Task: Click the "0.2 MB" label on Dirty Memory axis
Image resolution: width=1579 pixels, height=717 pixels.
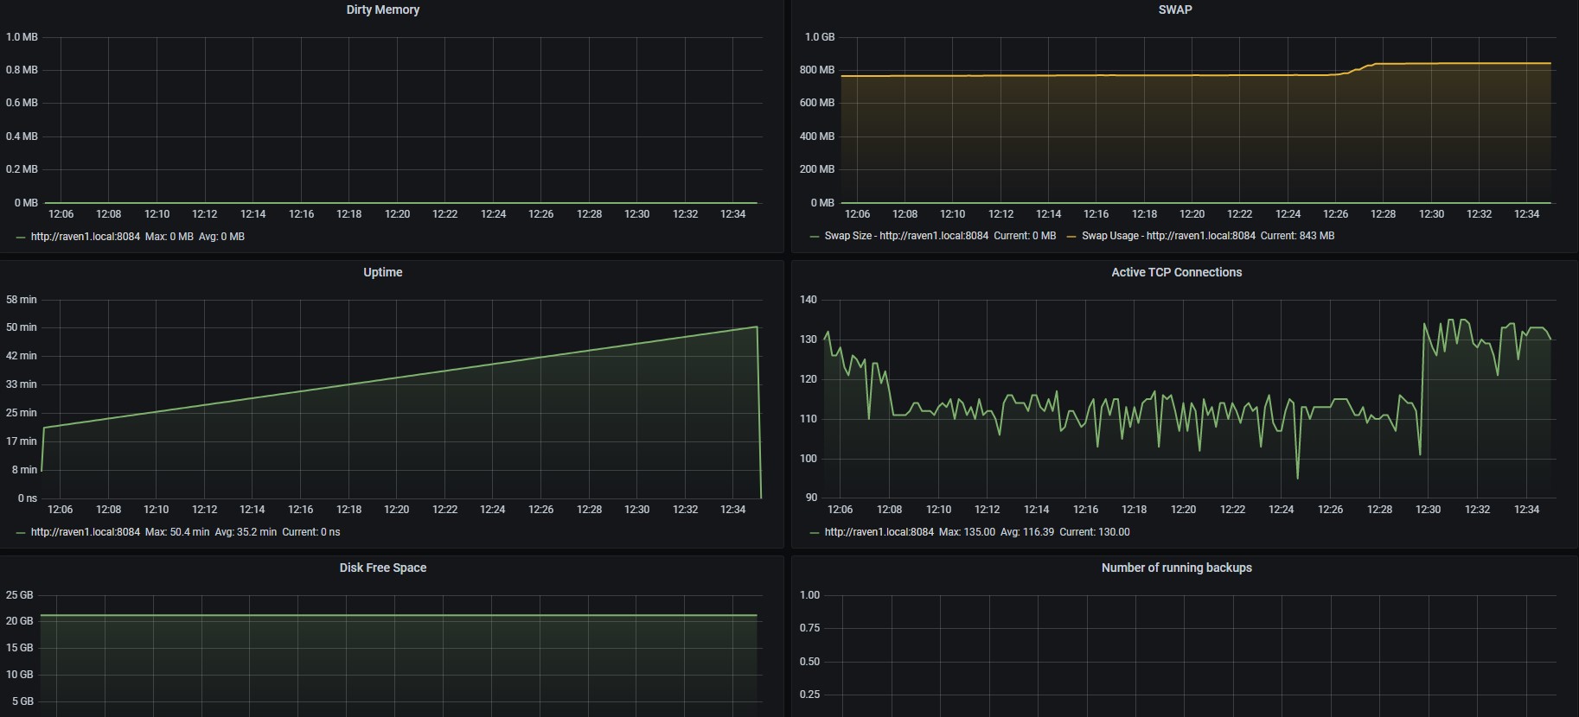Action: pyautogui.click(x=22, y=169)
